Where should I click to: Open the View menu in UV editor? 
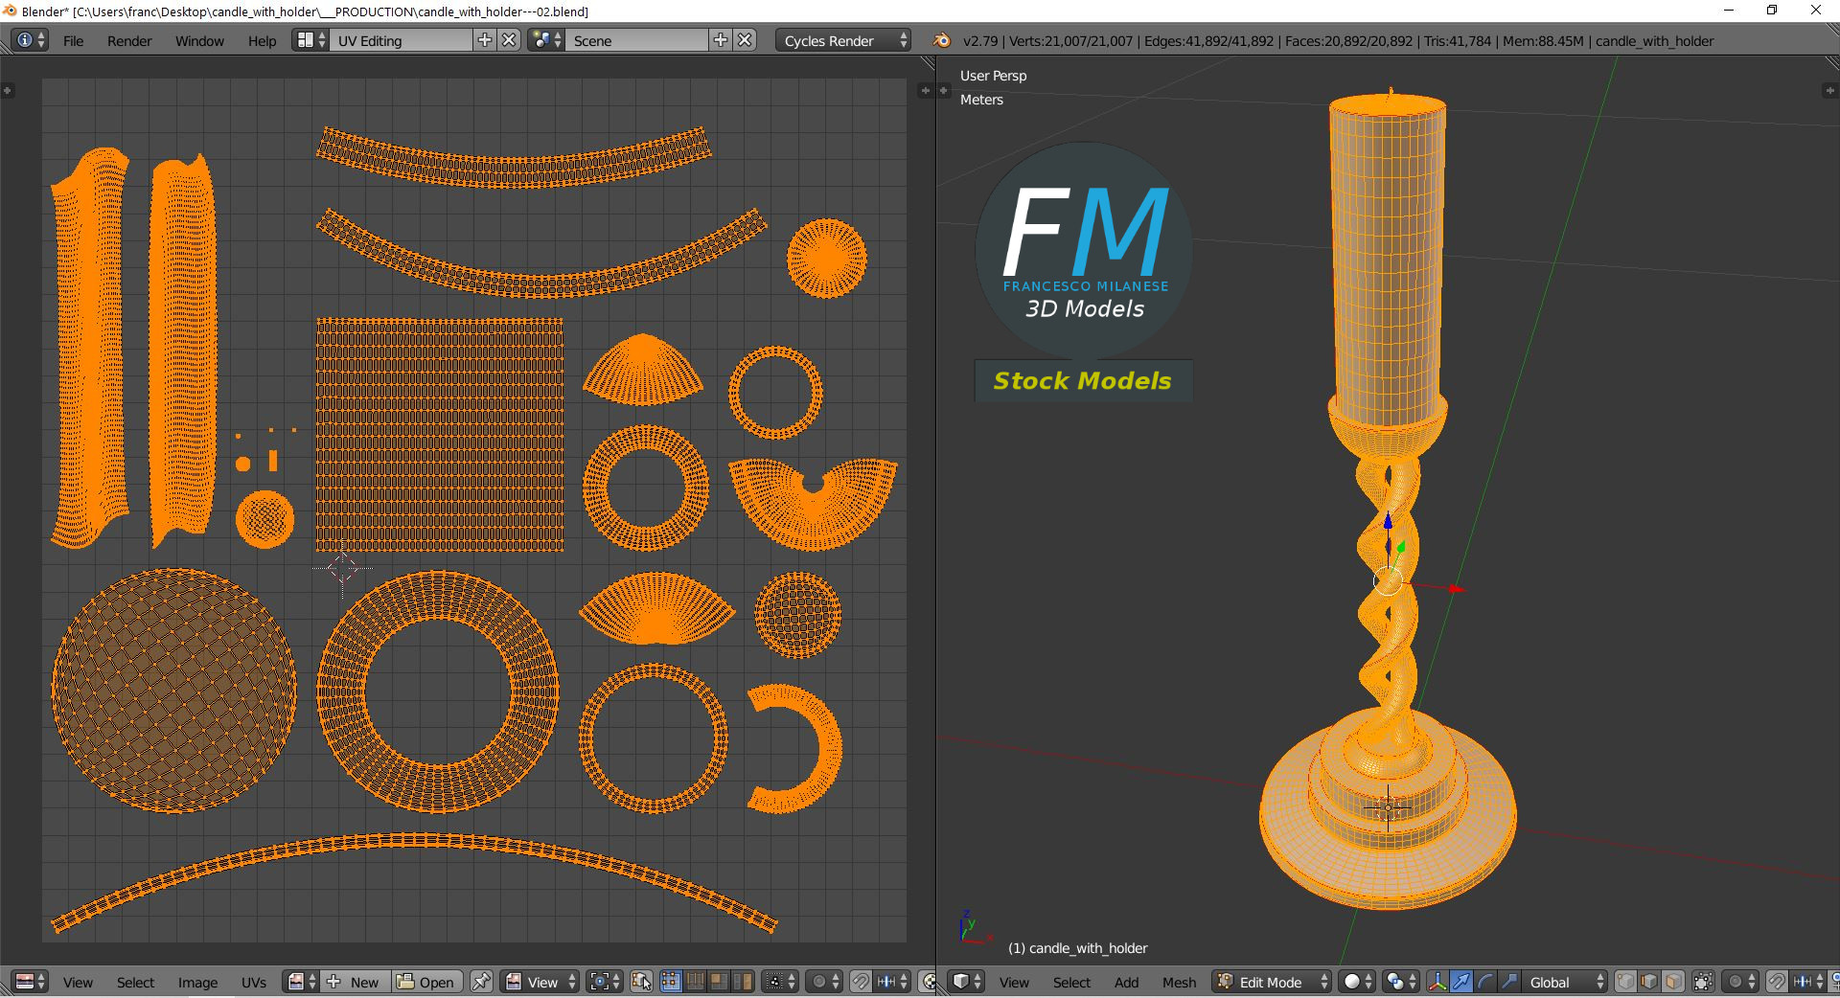pos(78,983)
